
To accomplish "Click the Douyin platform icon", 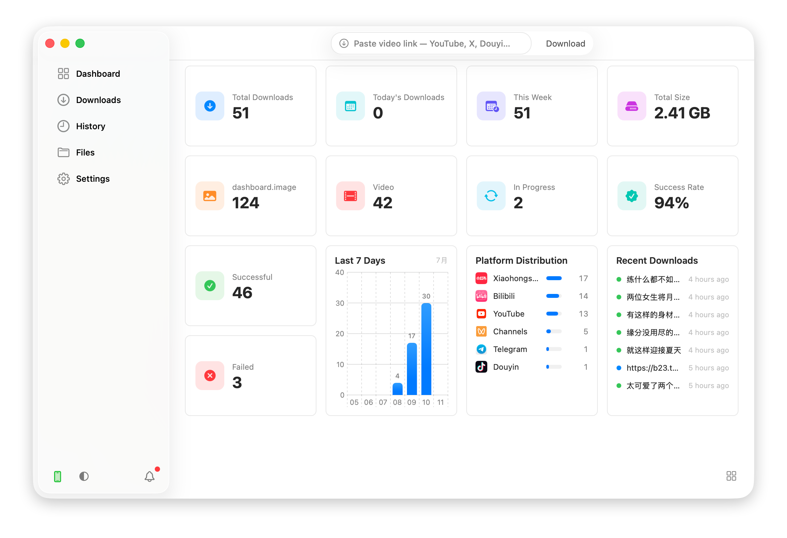I will click(481, 367).
